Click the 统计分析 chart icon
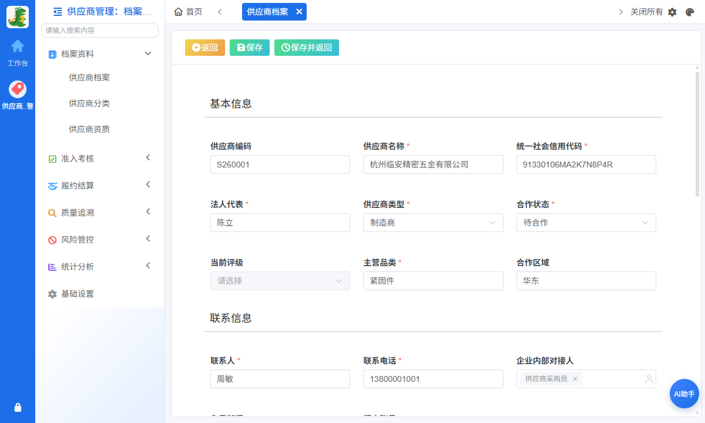Viewport: 705px width, 423px height. click(x=52, y=267)
